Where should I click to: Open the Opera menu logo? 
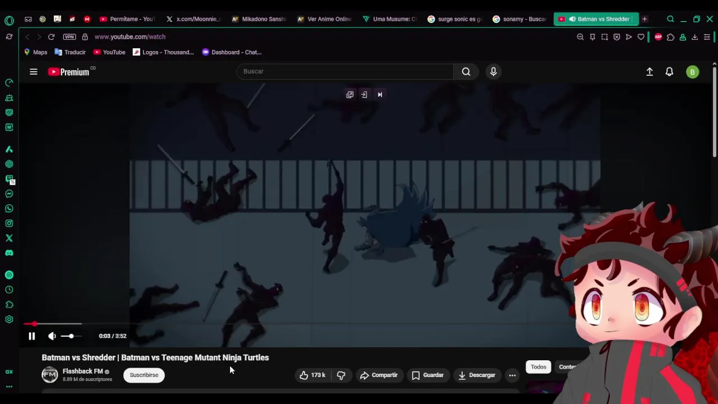point(9,21)
